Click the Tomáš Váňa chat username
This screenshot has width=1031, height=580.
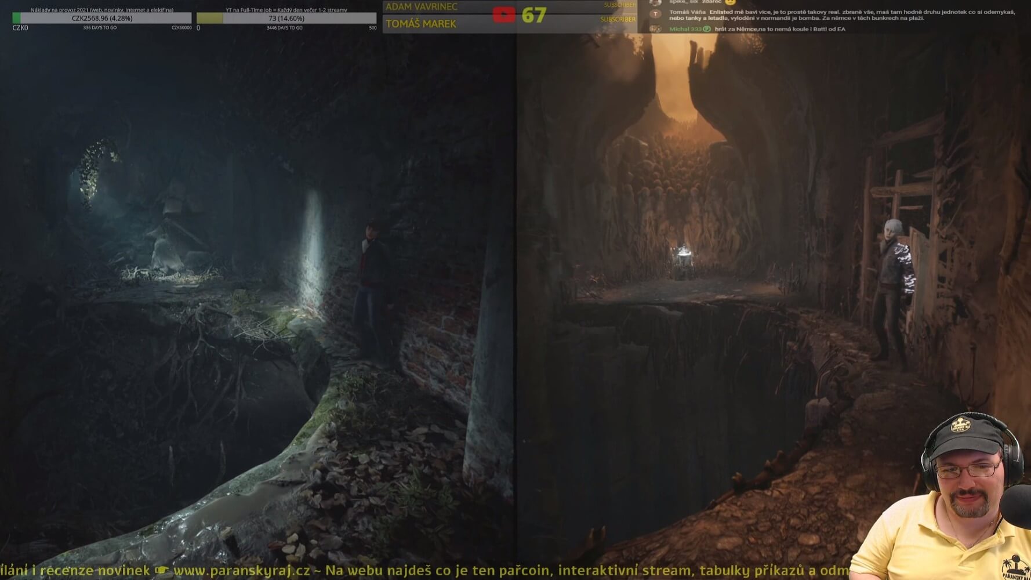[687, 12]
